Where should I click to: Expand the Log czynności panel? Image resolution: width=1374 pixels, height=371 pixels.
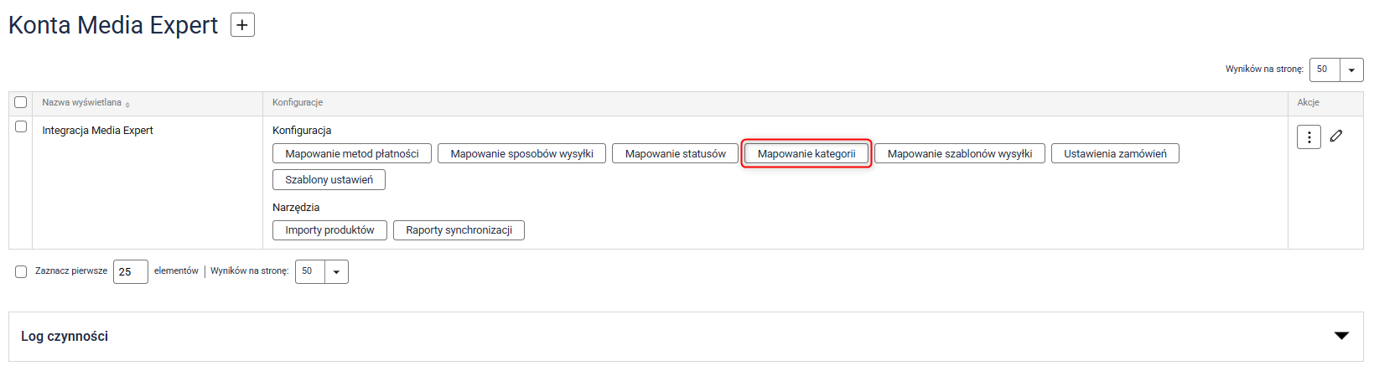[x=1341, y=336]
